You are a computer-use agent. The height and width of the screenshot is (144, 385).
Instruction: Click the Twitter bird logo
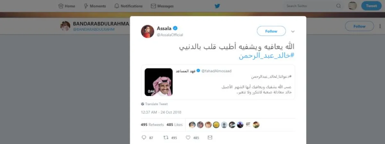tap(217, 6)
